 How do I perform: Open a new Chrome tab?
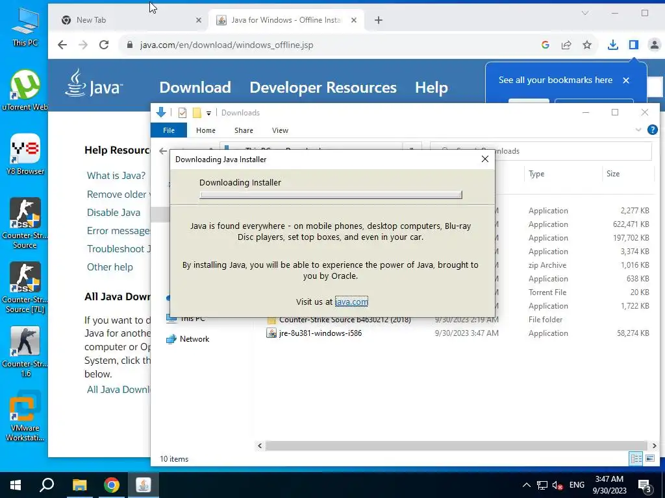[379, 20]
